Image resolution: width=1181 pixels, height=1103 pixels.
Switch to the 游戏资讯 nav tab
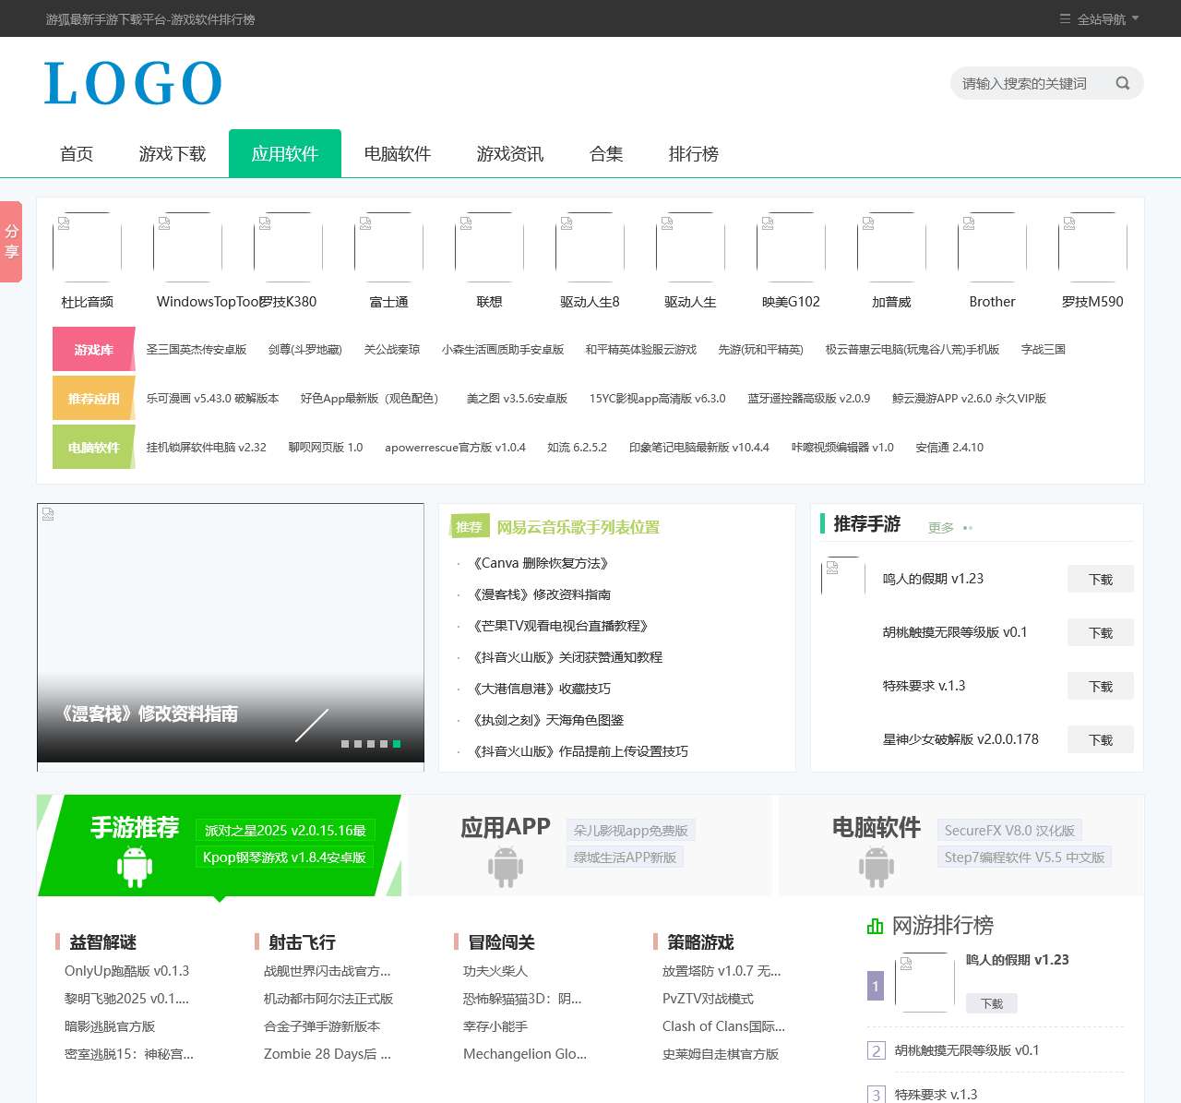pos(510,153)
